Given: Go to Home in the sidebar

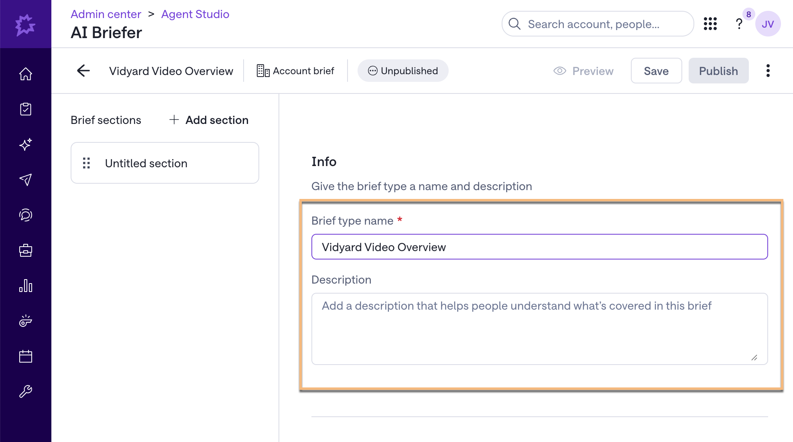Looking at the screenshot, I should coord(26,74).
